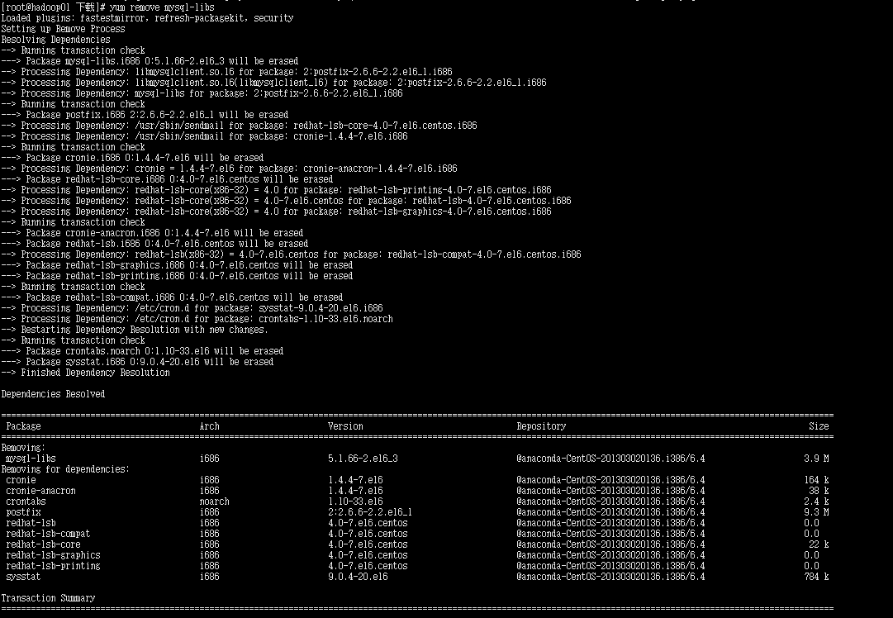
Task: Click size '164 k' of cronie
Action: (x=816, y=481)
